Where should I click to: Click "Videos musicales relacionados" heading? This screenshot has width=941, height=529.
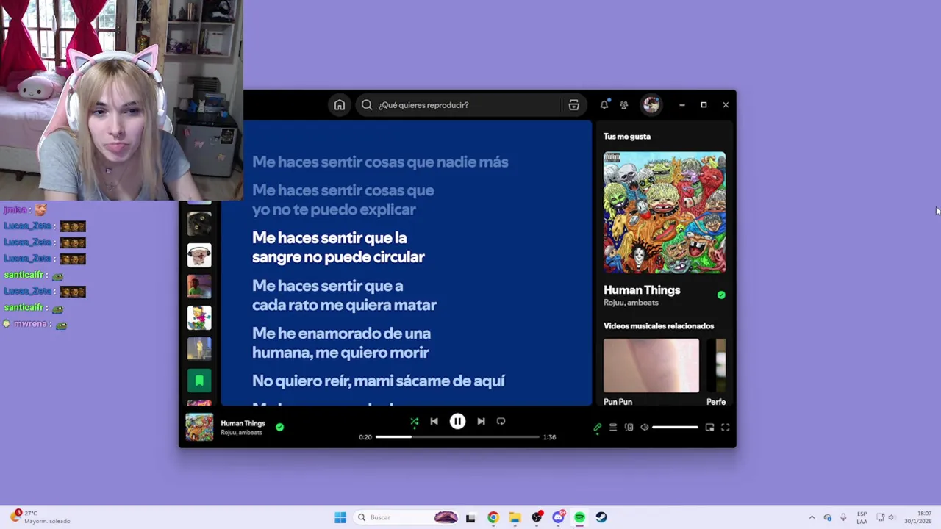659,326
